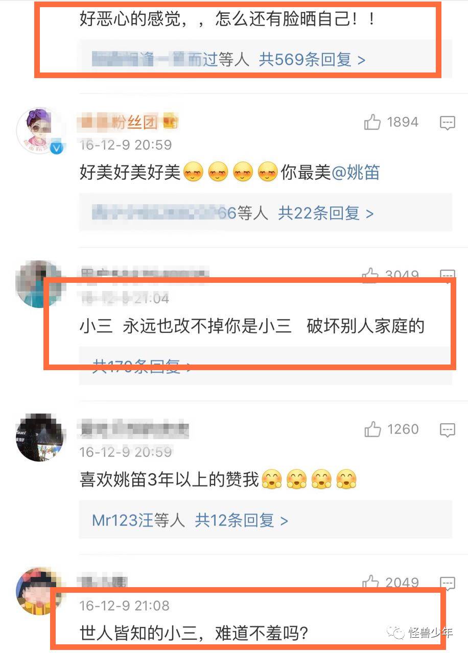Open the @姚笛 mention link

tap(356, 173)
